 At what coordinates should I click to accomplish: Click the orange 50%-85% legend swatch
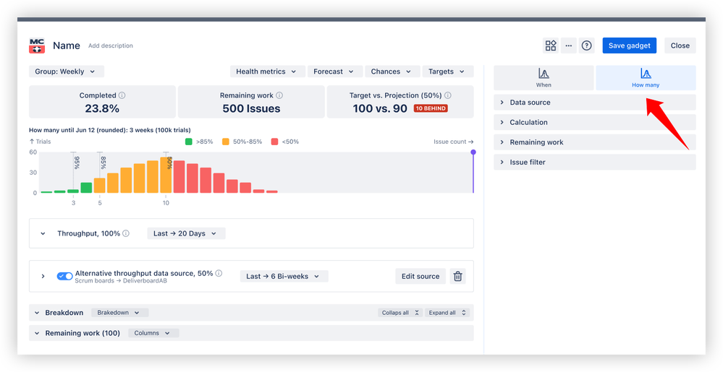[x=226, y=142]
